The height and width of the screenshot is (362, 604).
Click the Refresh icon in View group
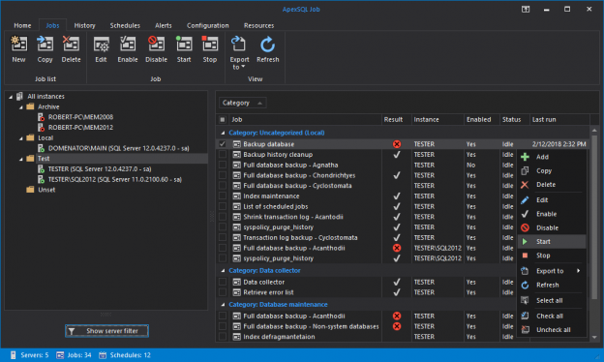267,44
